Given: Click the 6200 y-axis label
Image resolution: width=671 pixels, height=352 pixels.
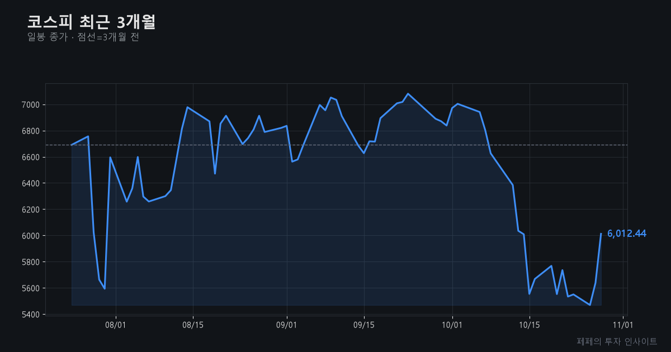Looking at the screenshot, I should (x=30, y=210).
